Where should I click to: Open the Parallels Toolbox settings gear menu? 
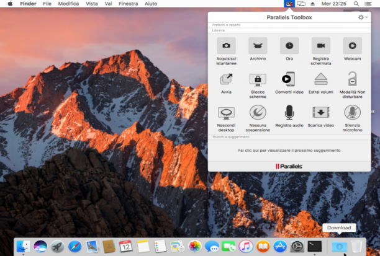click(x=363, y=17)
